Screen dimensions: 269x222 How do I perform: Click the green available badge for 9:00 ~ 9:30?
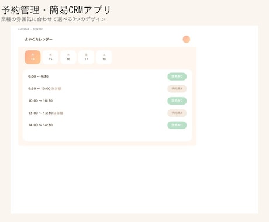click(177, 77)
